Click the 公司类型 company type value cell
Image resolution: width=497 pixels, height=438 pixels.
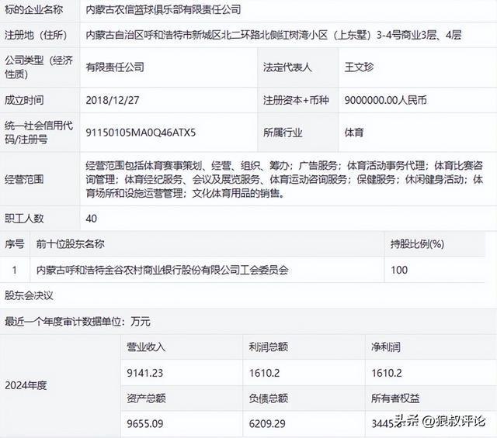pos(114,67)
